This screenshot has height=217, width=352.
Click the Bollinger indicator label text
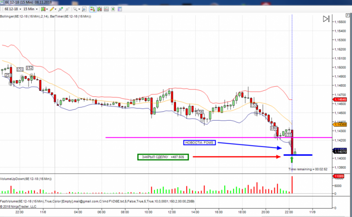[24, 16]
